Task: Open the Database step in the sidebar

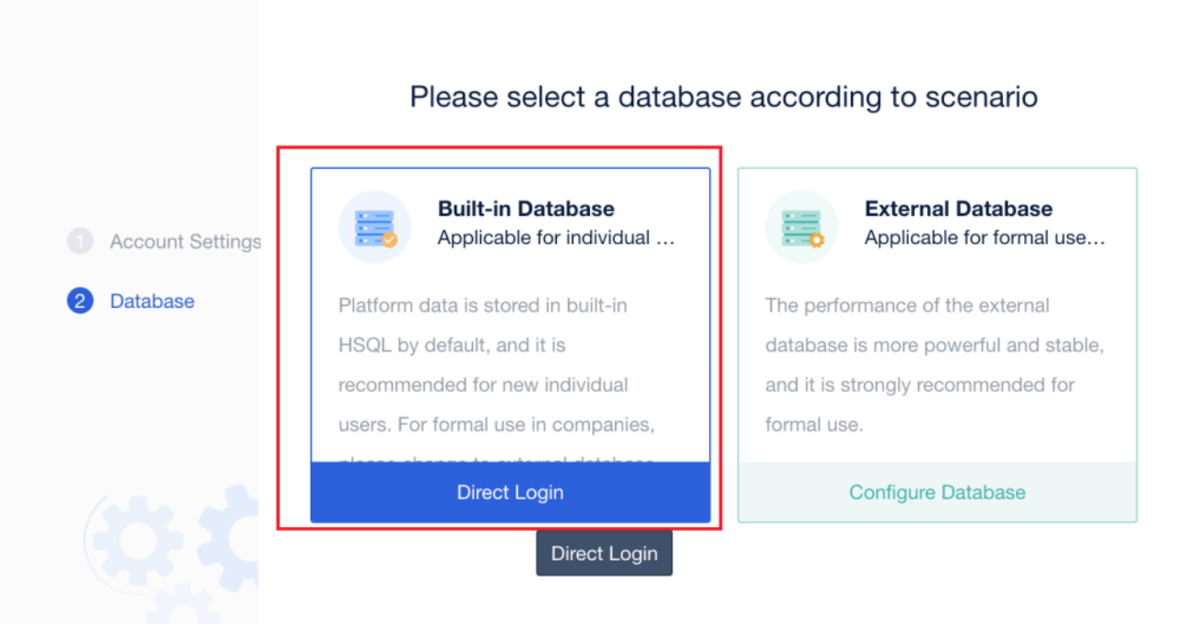Action: [x=151, y=301]
